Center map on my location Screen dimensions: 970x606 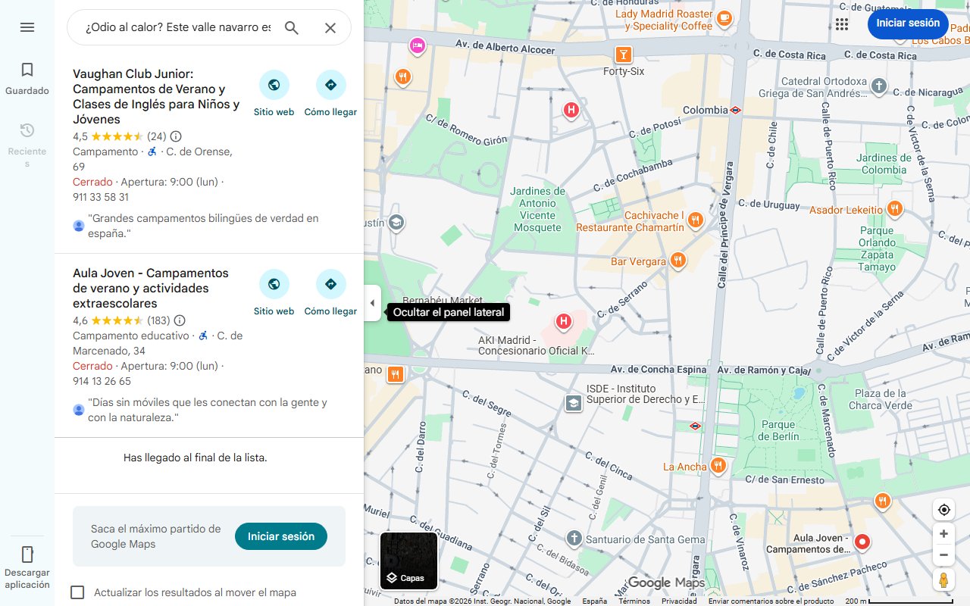pyautogui.click(x=943, y=510)
